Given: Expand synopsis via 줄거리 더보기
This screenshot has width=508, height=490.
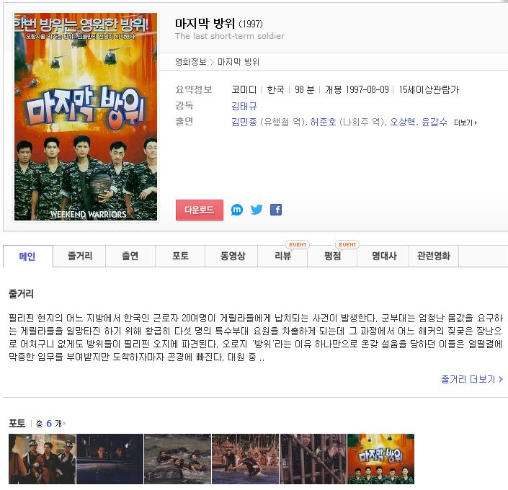Looking at the screenshot, I should point(472,379).
